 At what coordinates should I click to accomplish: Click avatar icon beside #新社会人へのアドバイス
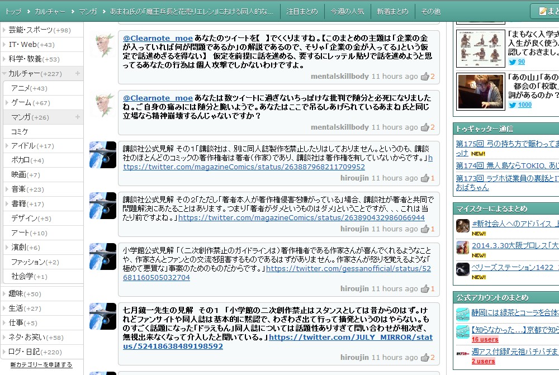pos(463,226)
